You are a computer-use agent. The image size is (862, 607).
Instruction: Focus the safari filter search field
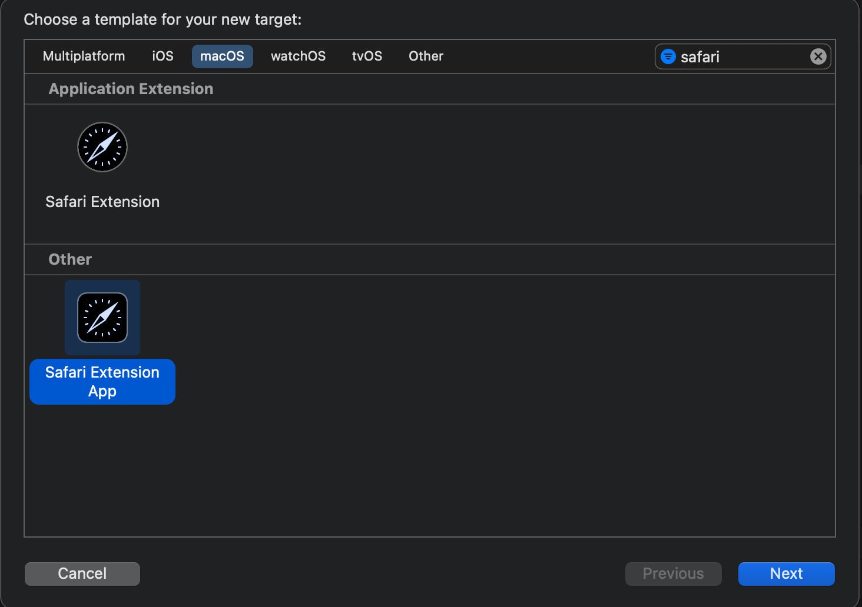[x=743, y=56]
